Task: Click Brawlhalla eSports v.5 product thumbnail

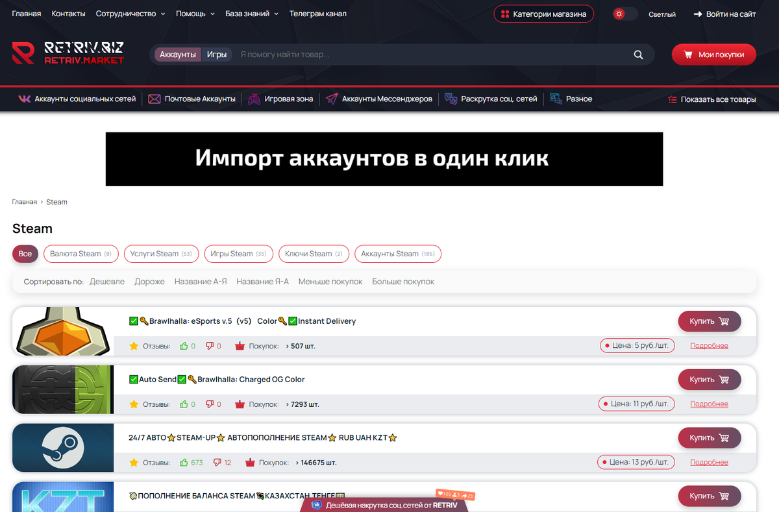Action: [63, 331]
